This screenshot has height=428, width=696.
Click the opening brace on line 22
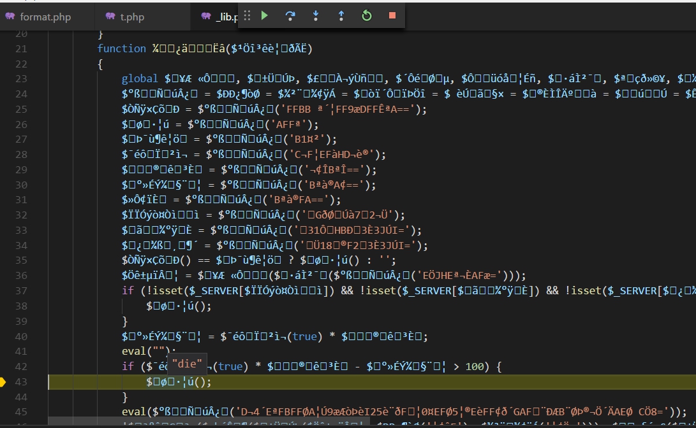point(100,64)
